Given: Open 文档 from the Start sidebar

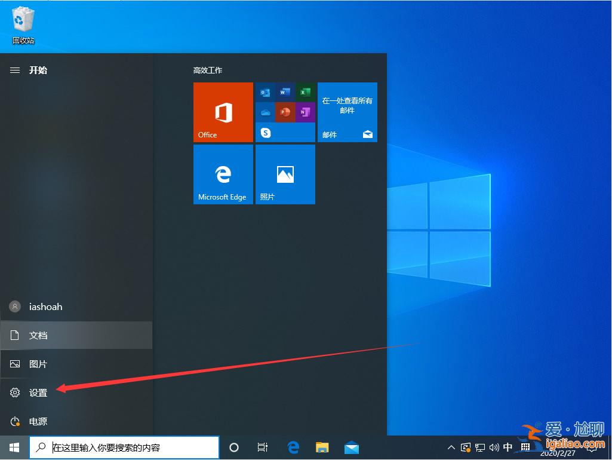Looking at the screenshot, I should (x=38, y=335).
